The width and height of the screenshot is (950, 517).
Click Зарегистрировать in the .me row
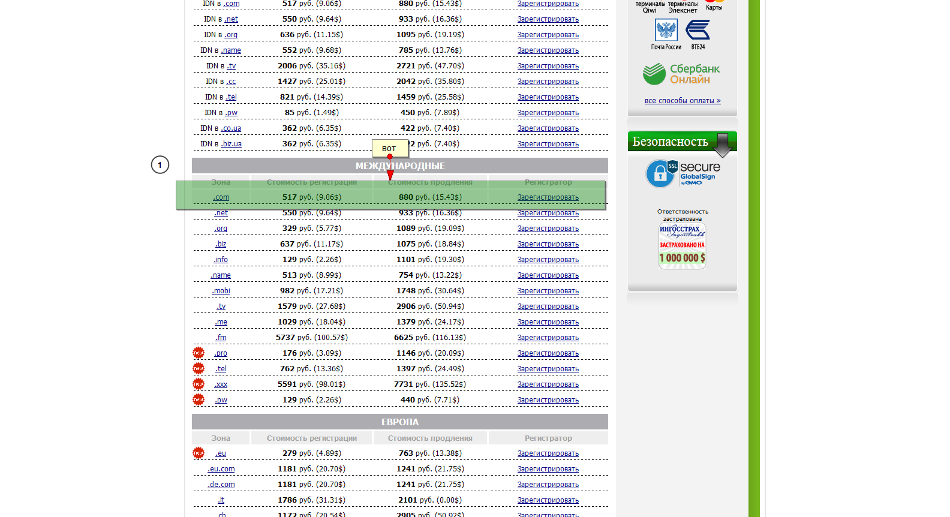click(x=548, y=322)
